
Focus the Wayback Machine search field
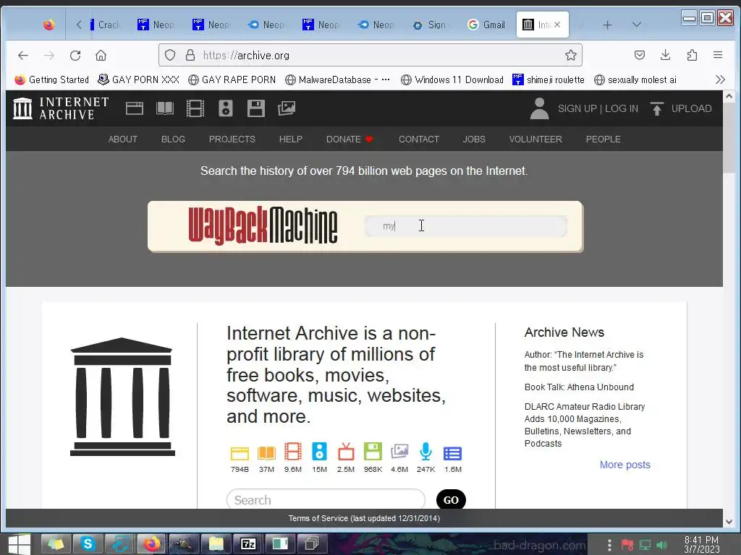pyautogui.click(x=466, y=226)
